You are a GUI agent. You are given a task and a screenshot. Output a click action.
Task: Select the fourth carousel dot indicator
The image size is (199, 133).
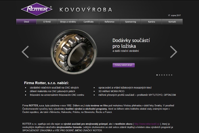tap(164, 75)
